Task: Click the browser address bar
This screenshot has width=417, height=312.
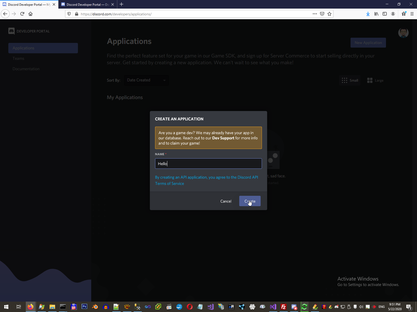Action: coord(195,14)
